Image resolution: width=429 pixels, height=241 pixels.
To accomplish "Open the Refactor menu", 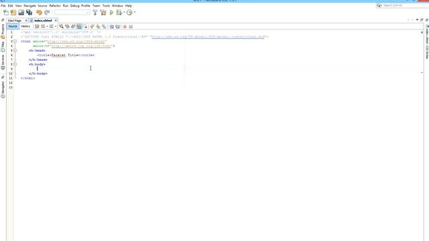I will coord(55,5).
